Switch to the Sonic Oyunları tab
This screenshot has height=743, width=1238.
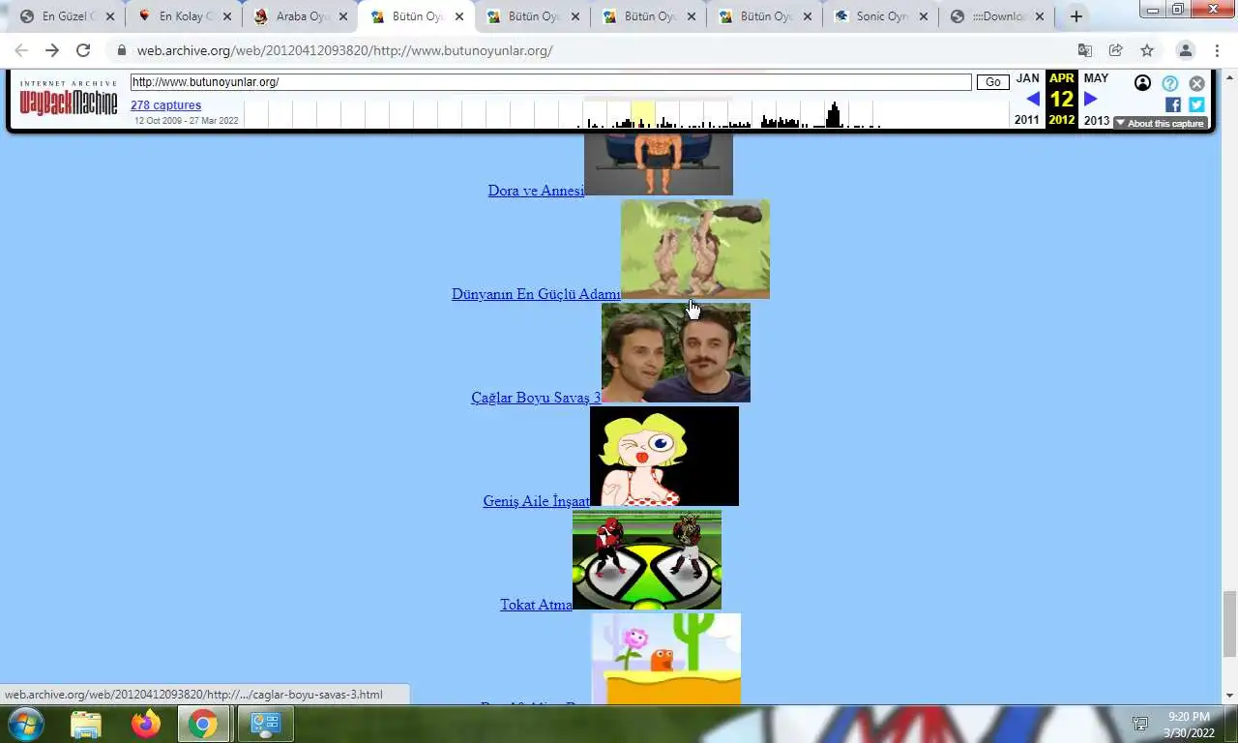click(878, 16)
